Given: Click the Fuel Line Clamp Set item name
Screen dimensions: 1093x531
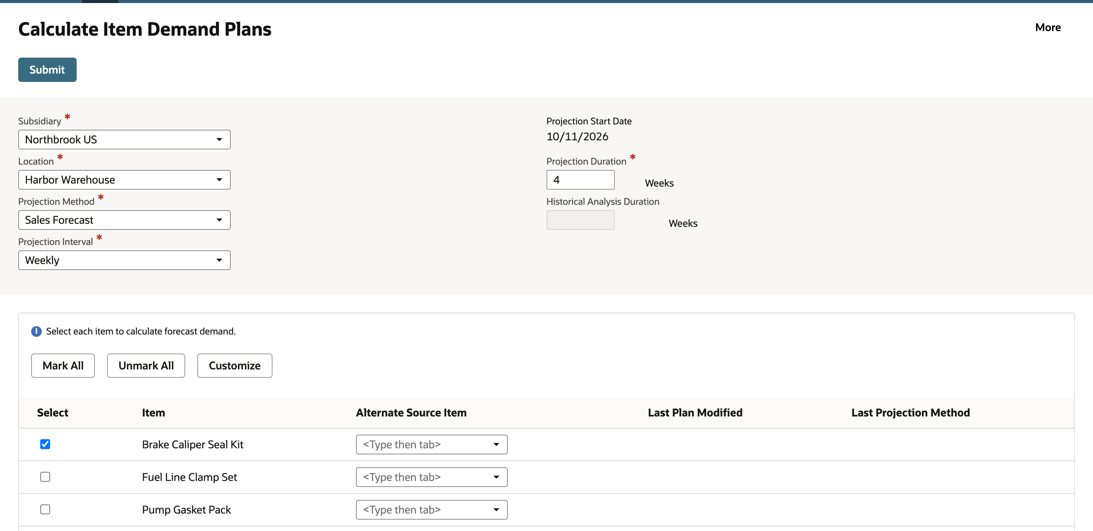Looking at the screenshot, I should pos(189,477).
